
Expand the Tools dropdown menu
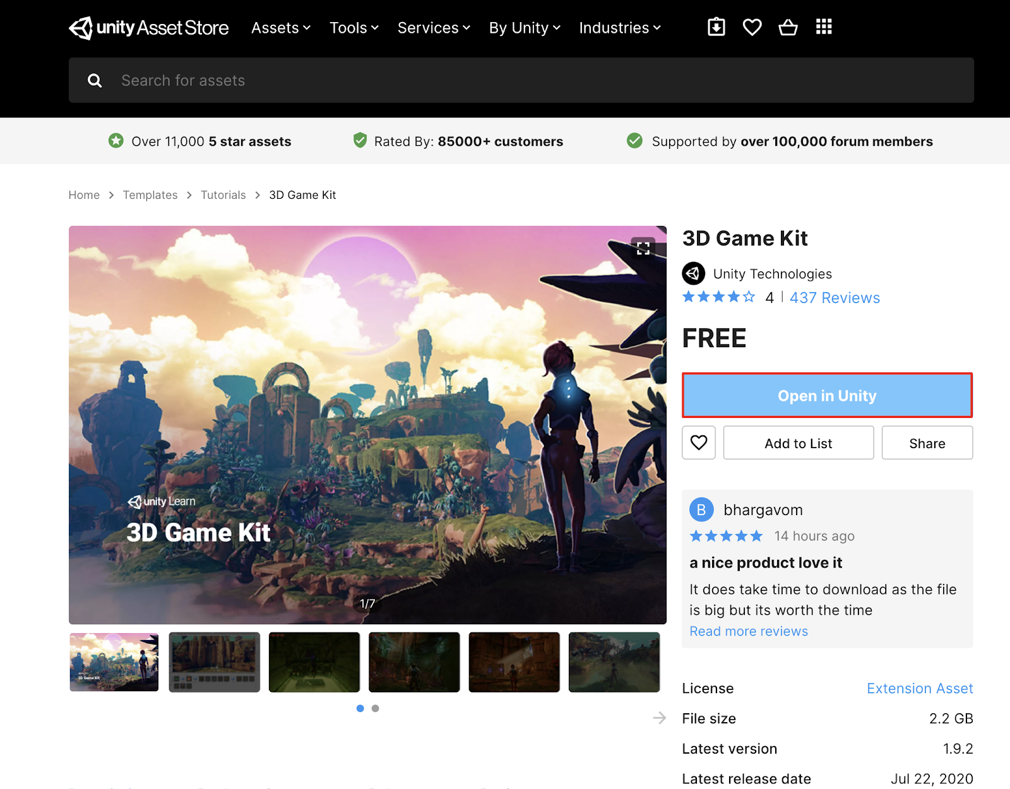coord(353,28)
